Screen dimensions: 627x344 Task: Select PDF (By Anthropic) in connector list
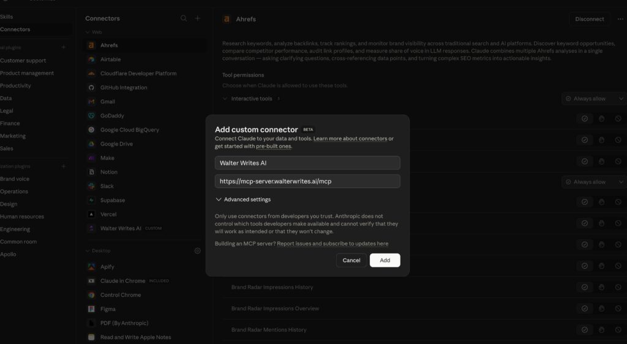[x=124, y=323]
